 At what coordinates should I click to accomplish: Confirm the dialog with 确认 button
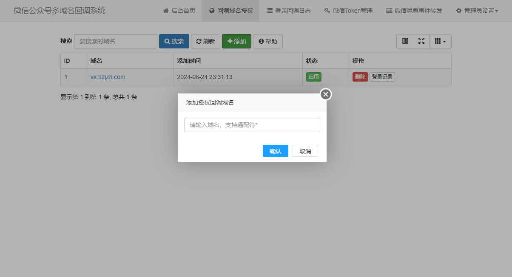(275, 151)
